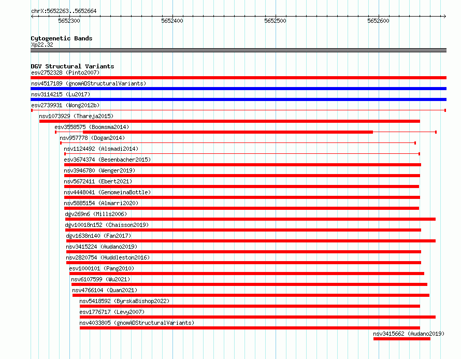The height and width of the screenshot is (359, 461).
Task: Open variant esv2752328 (Pinto2007)
Action: pyautogui.click(x=65, y=73)
